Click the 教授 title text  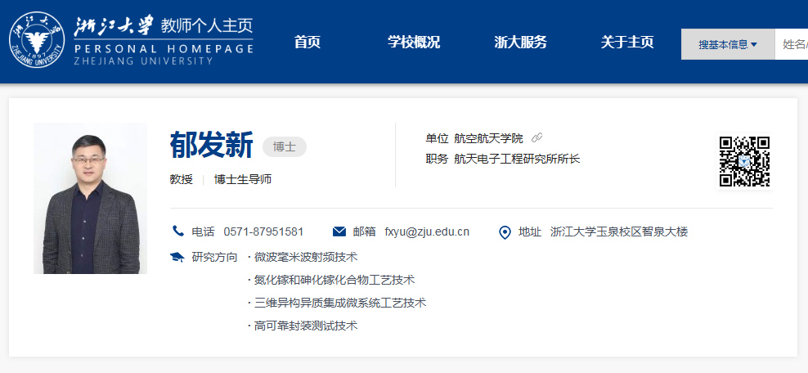click(182, 179)
